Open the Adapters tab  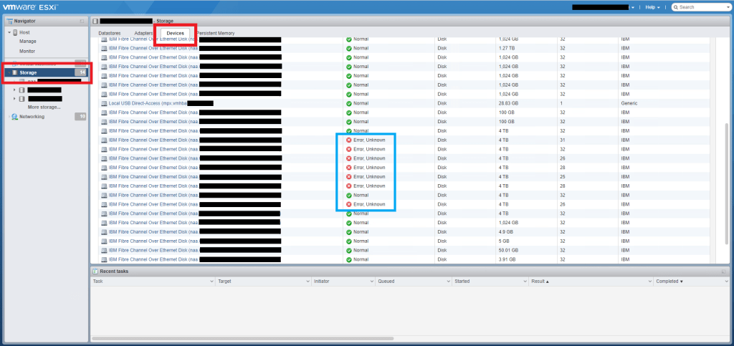coord(143,33)
